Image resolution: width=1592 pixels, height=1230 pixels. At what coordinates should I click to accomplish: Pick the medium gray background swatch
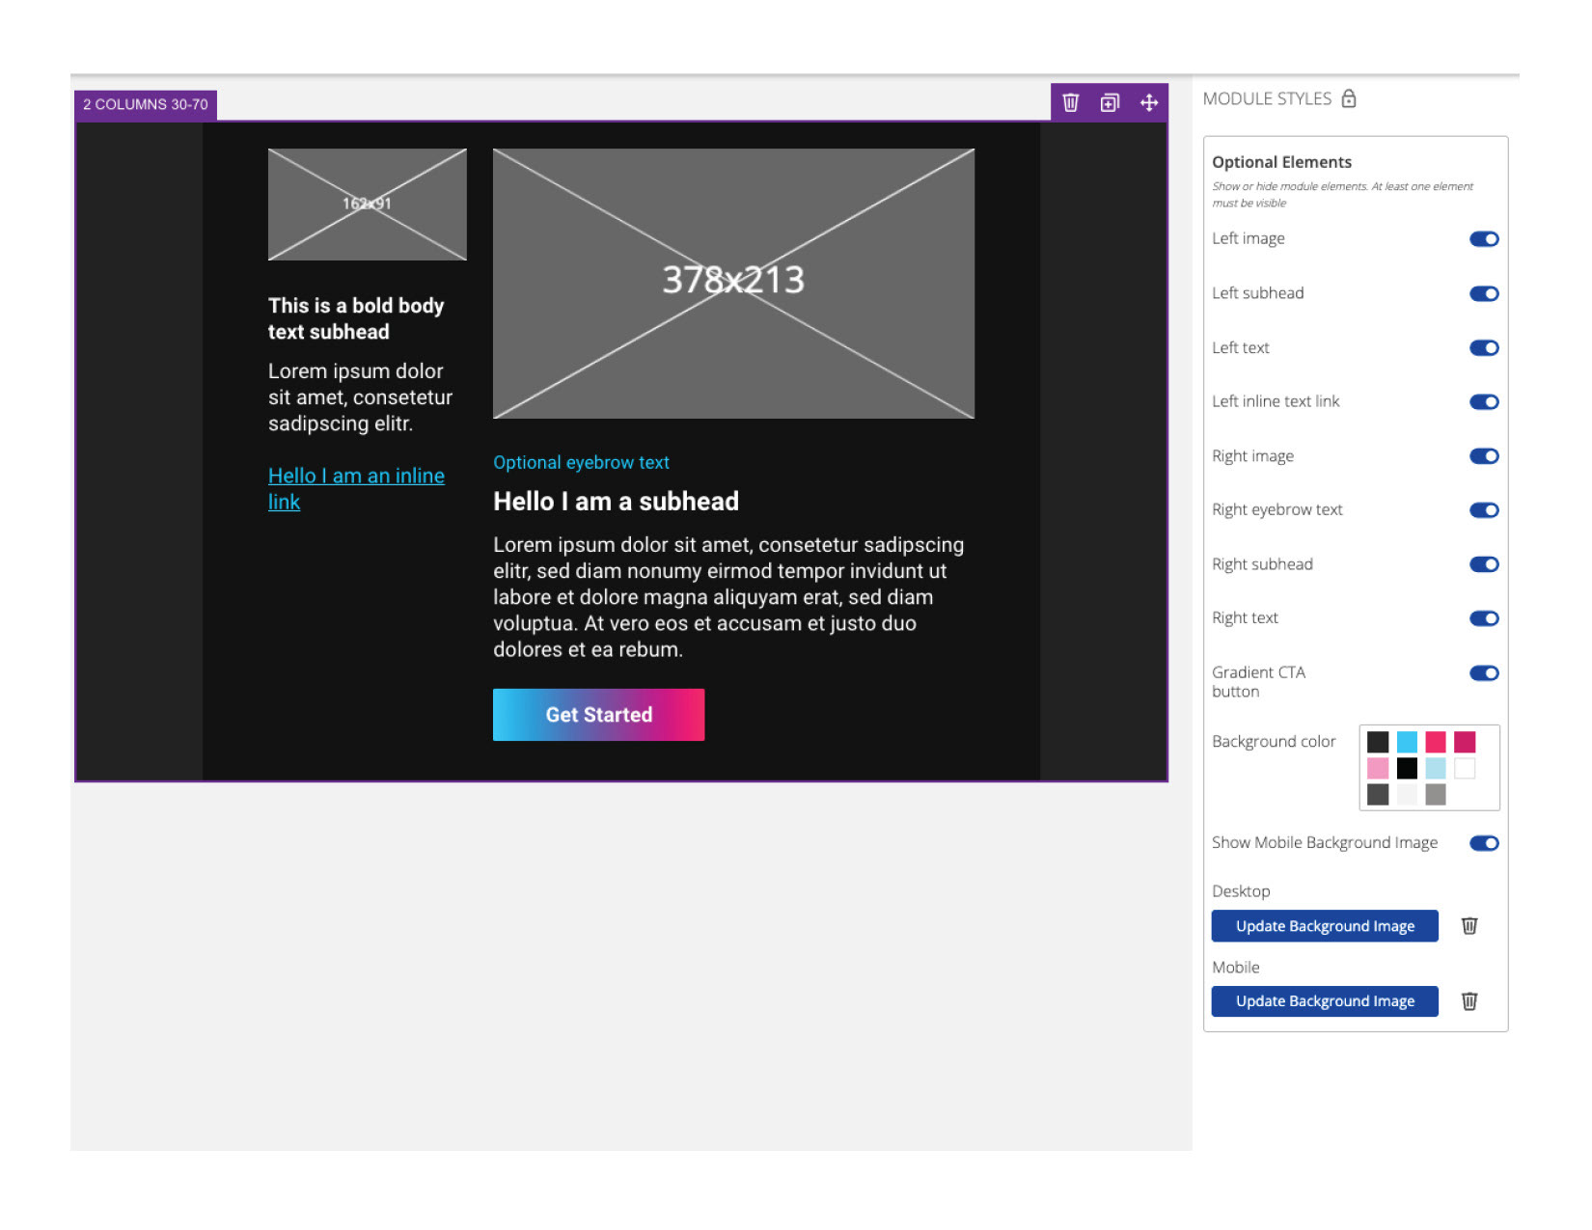point(1436,794)
